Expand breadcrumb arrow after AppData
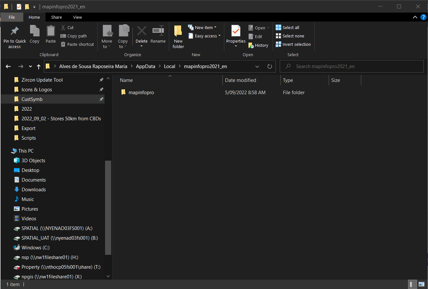Image resolution: width=428 pixels, height=289 pixels. pos(160,66)
